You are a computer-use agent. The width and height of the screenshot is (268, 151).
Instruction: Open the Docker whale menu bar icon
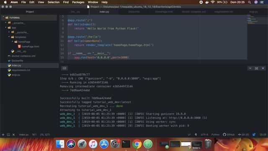[x=207, y=2]
